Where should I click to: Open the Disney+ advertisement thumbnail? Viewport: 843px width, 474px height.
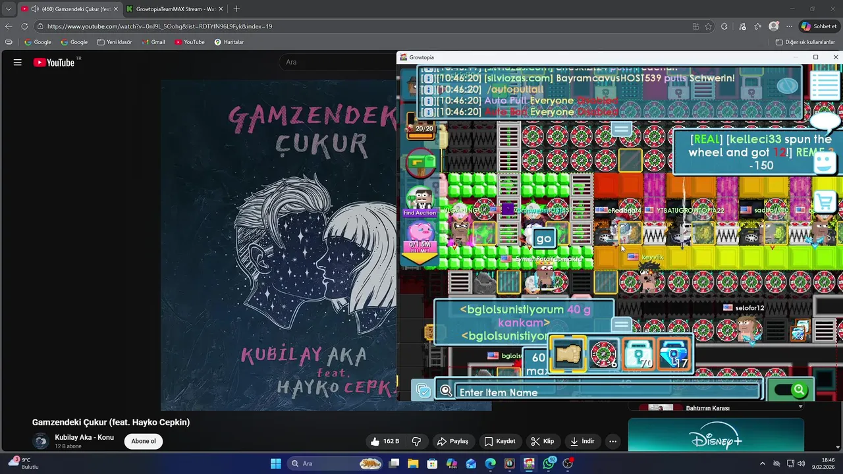716,434
